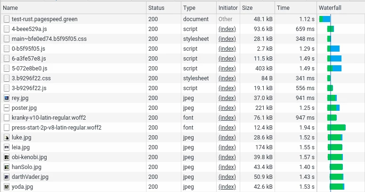
Task: Click the obi-kenobi.jpg thumbnail icon
Action: 7,157
